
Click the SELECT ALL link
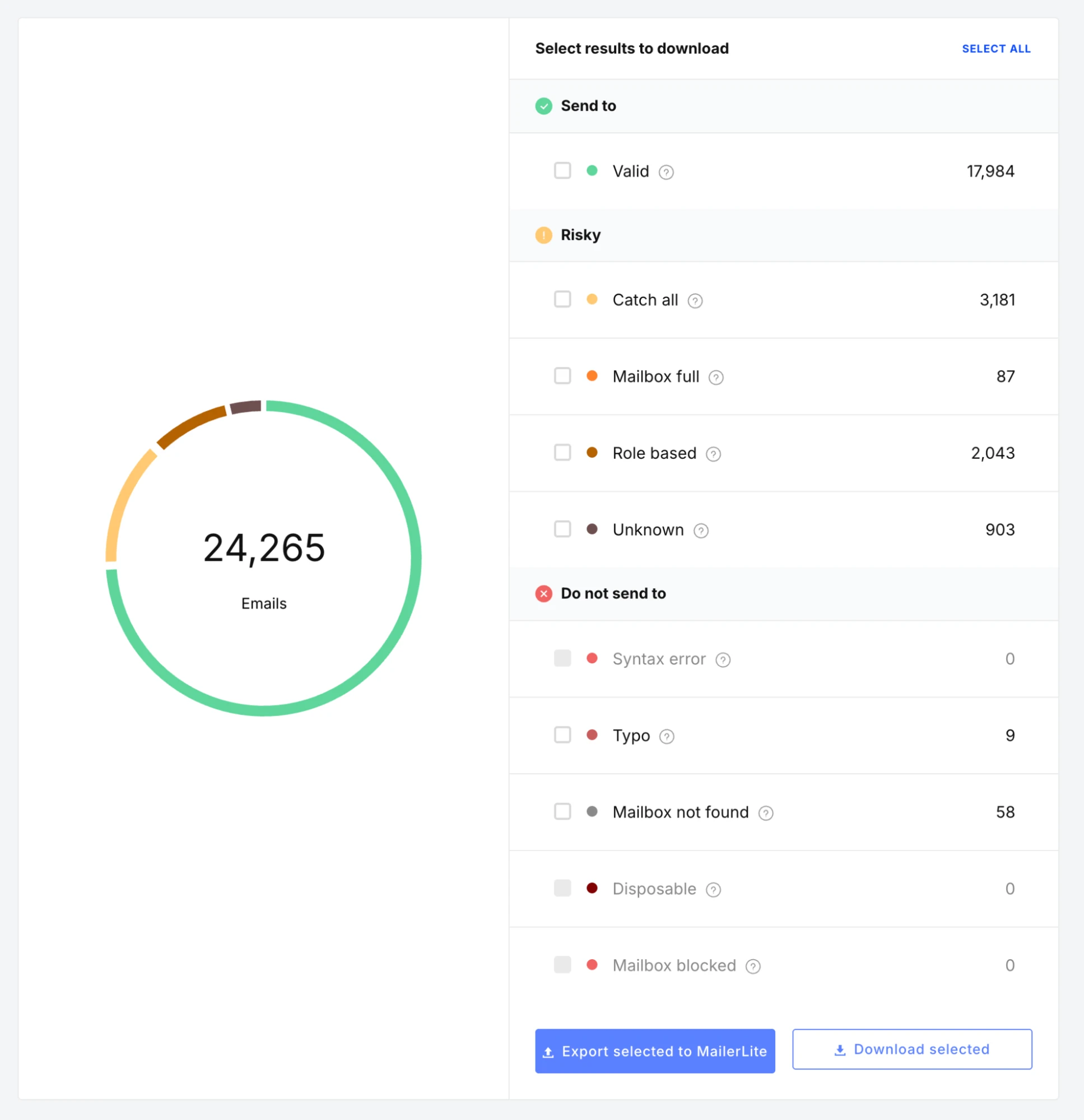996,49
